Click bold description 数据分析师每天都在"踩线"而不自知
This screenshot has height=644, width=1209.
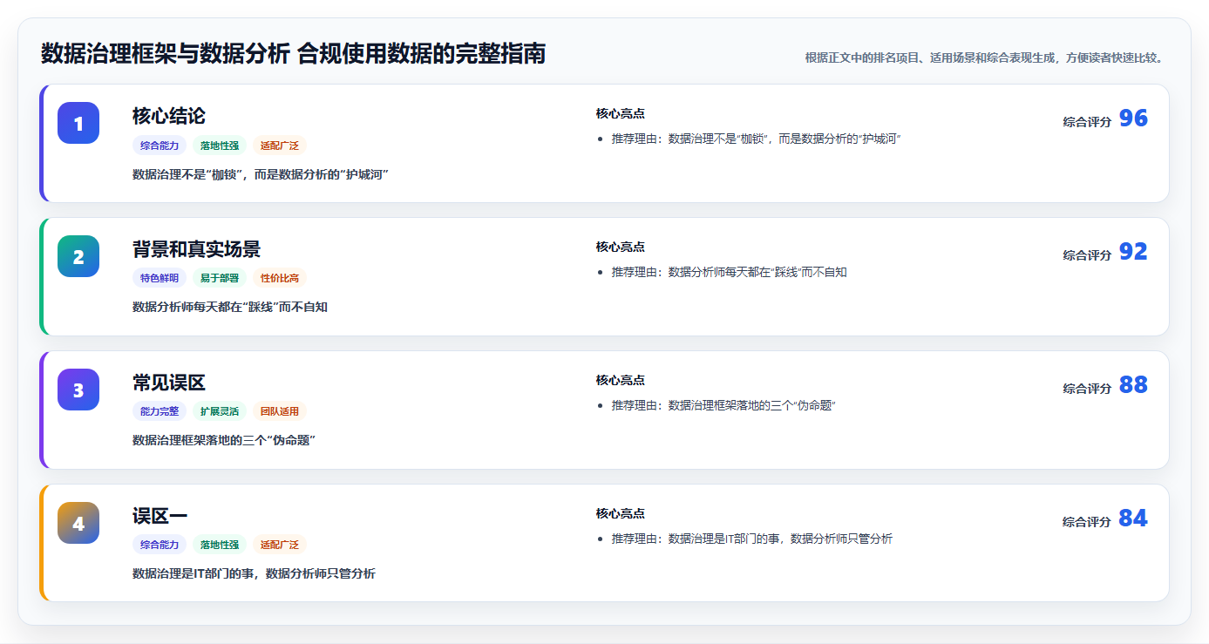coord(230,308)
